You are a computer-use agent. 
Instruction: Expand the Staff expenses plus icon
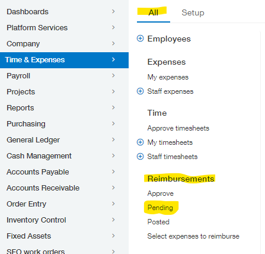(x=140, y=91)
